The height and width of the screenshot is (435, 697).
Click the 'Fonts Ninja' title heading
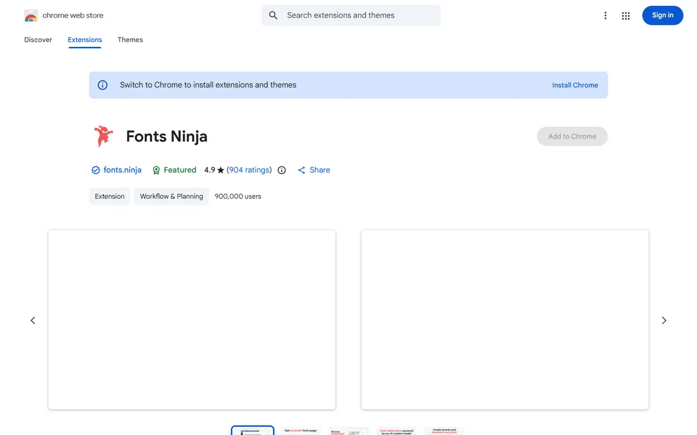click(x=167, y=136)
